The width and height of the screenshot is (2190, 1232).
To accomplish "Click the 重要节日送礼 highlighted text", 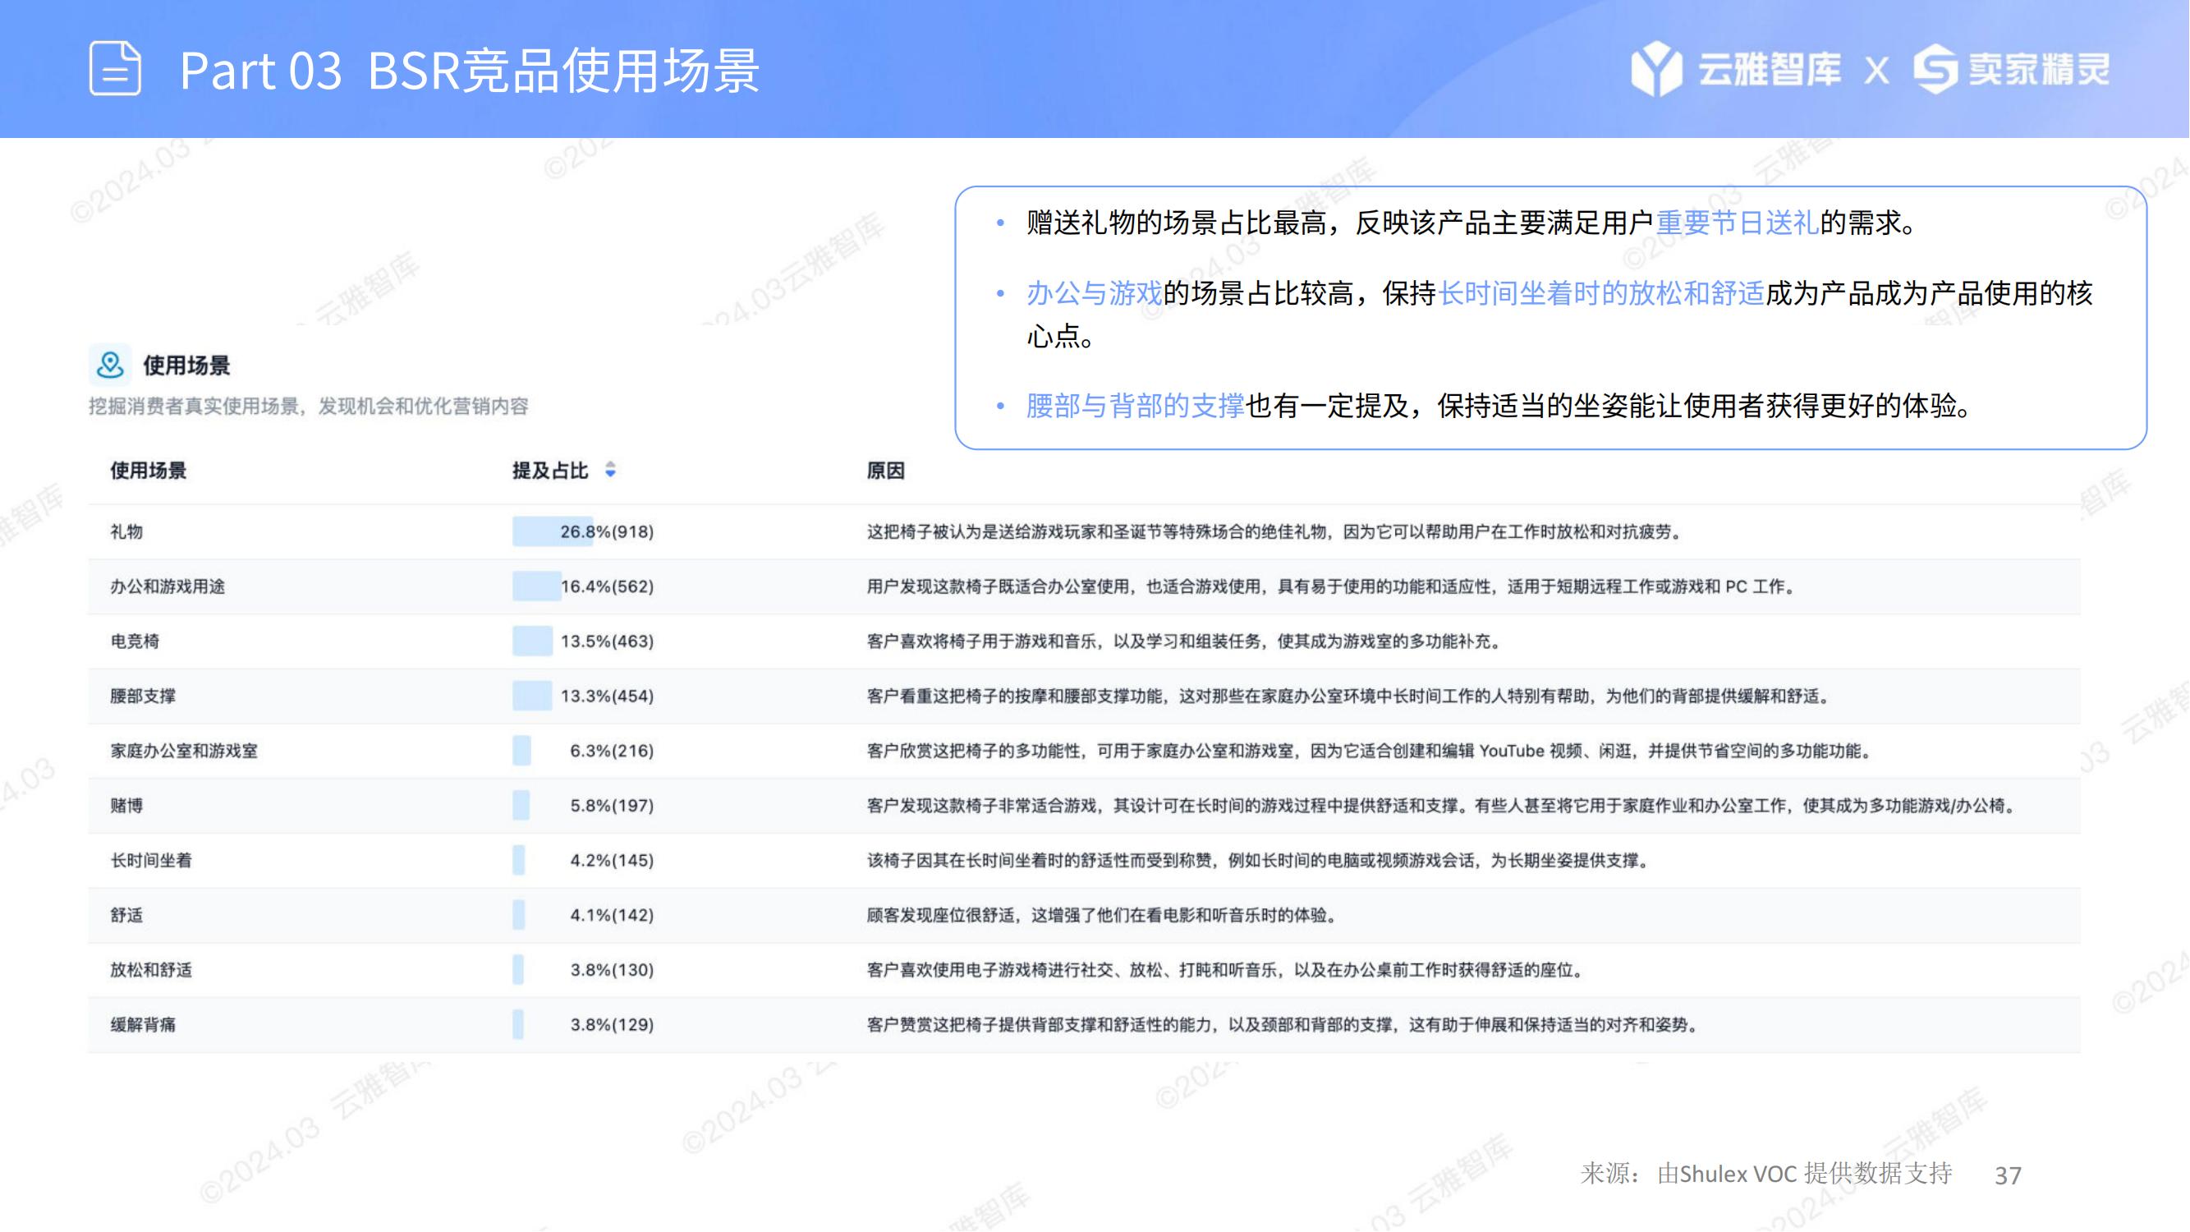I will [x=1737, y=223].
